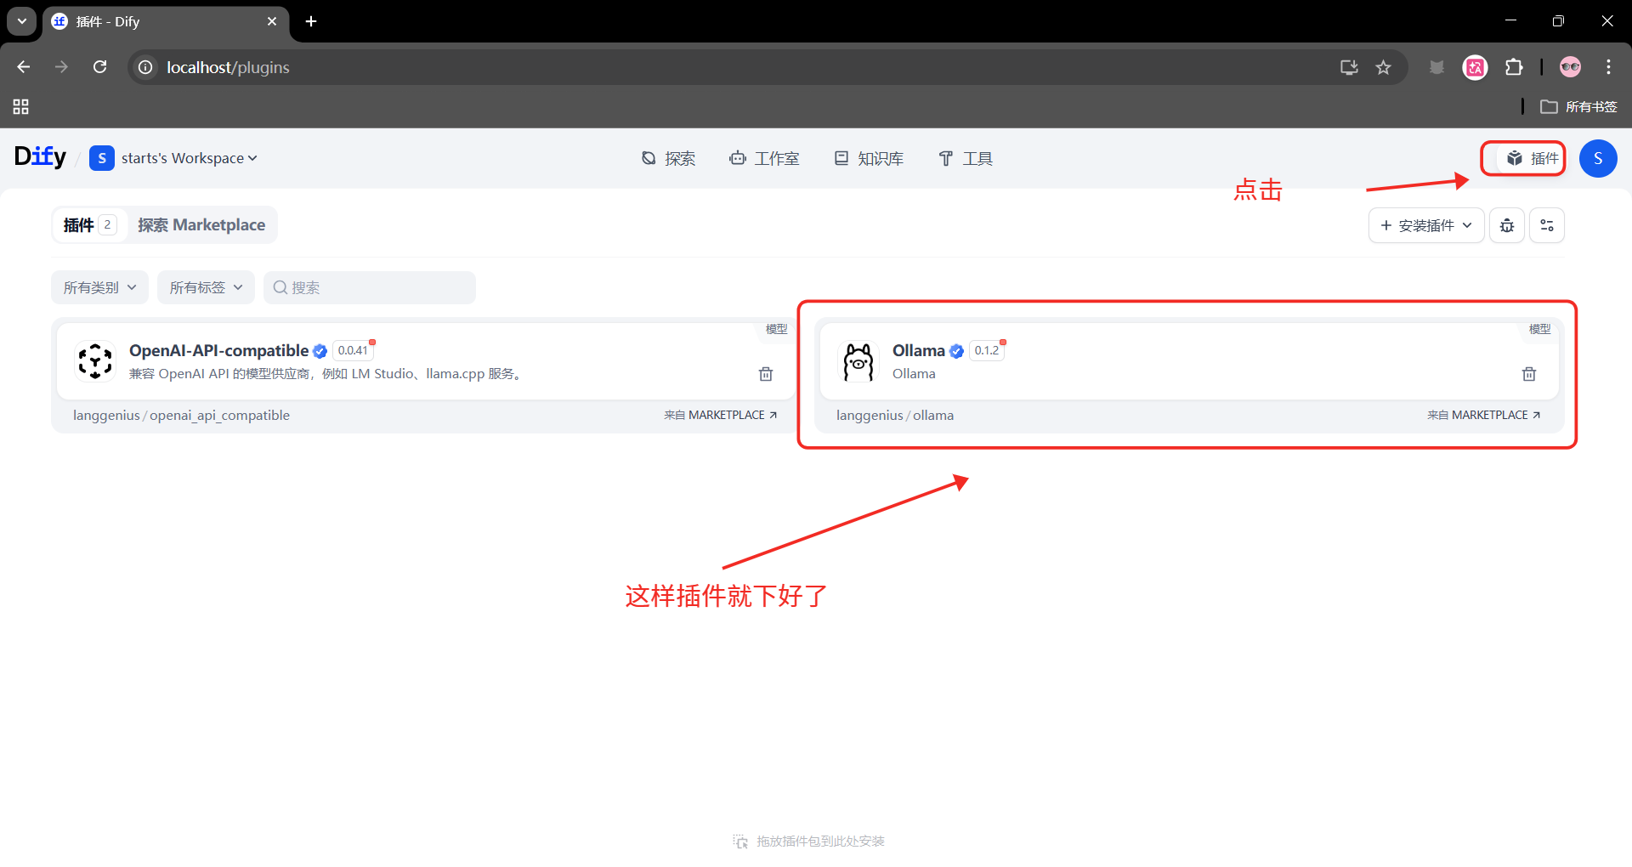Click the install app icon in address bar
The width and height of the screenshot is (1632, 867).
point(1349,67)
